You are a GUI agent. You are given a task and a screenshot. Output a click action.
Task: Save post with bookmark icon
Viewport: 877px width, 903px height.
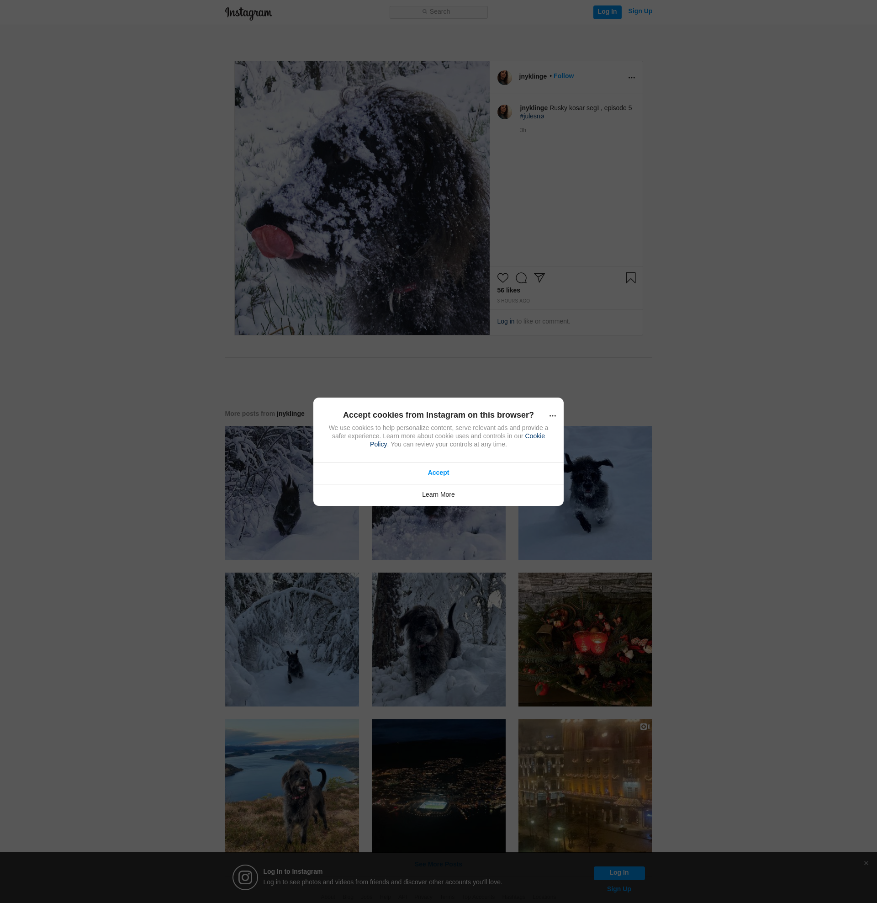pyautogui.click(x=631, y=278)
